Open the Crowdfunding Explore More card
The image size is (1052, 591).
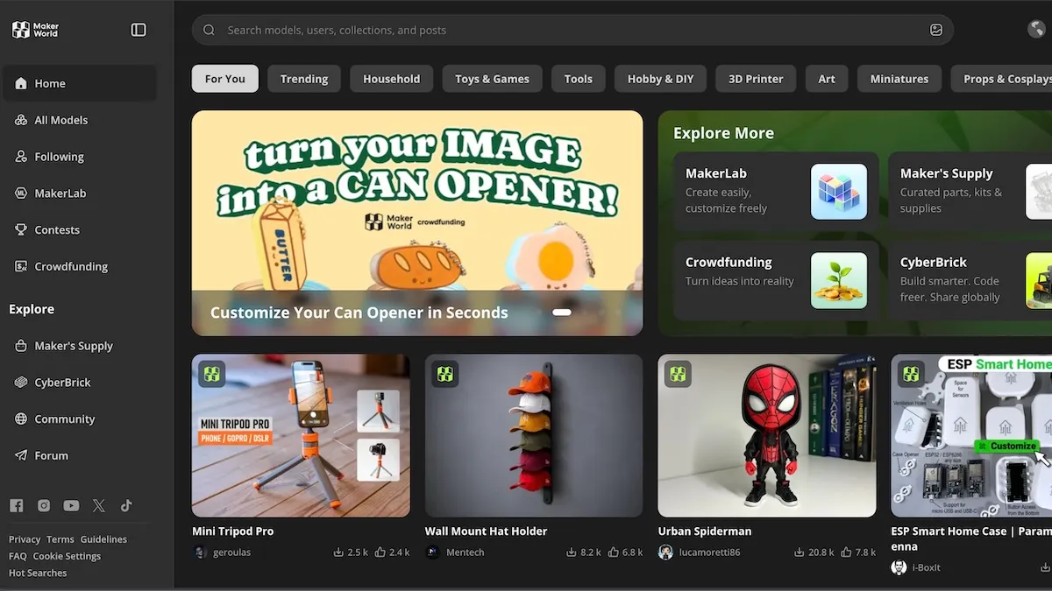point(776,280)
